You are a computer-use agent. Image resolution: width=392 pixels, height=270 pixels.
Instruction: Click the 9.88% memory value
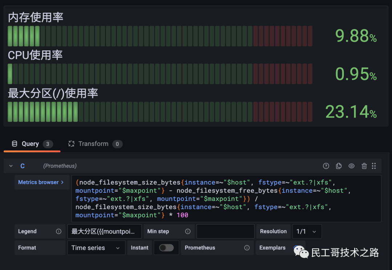click(356, 36)
